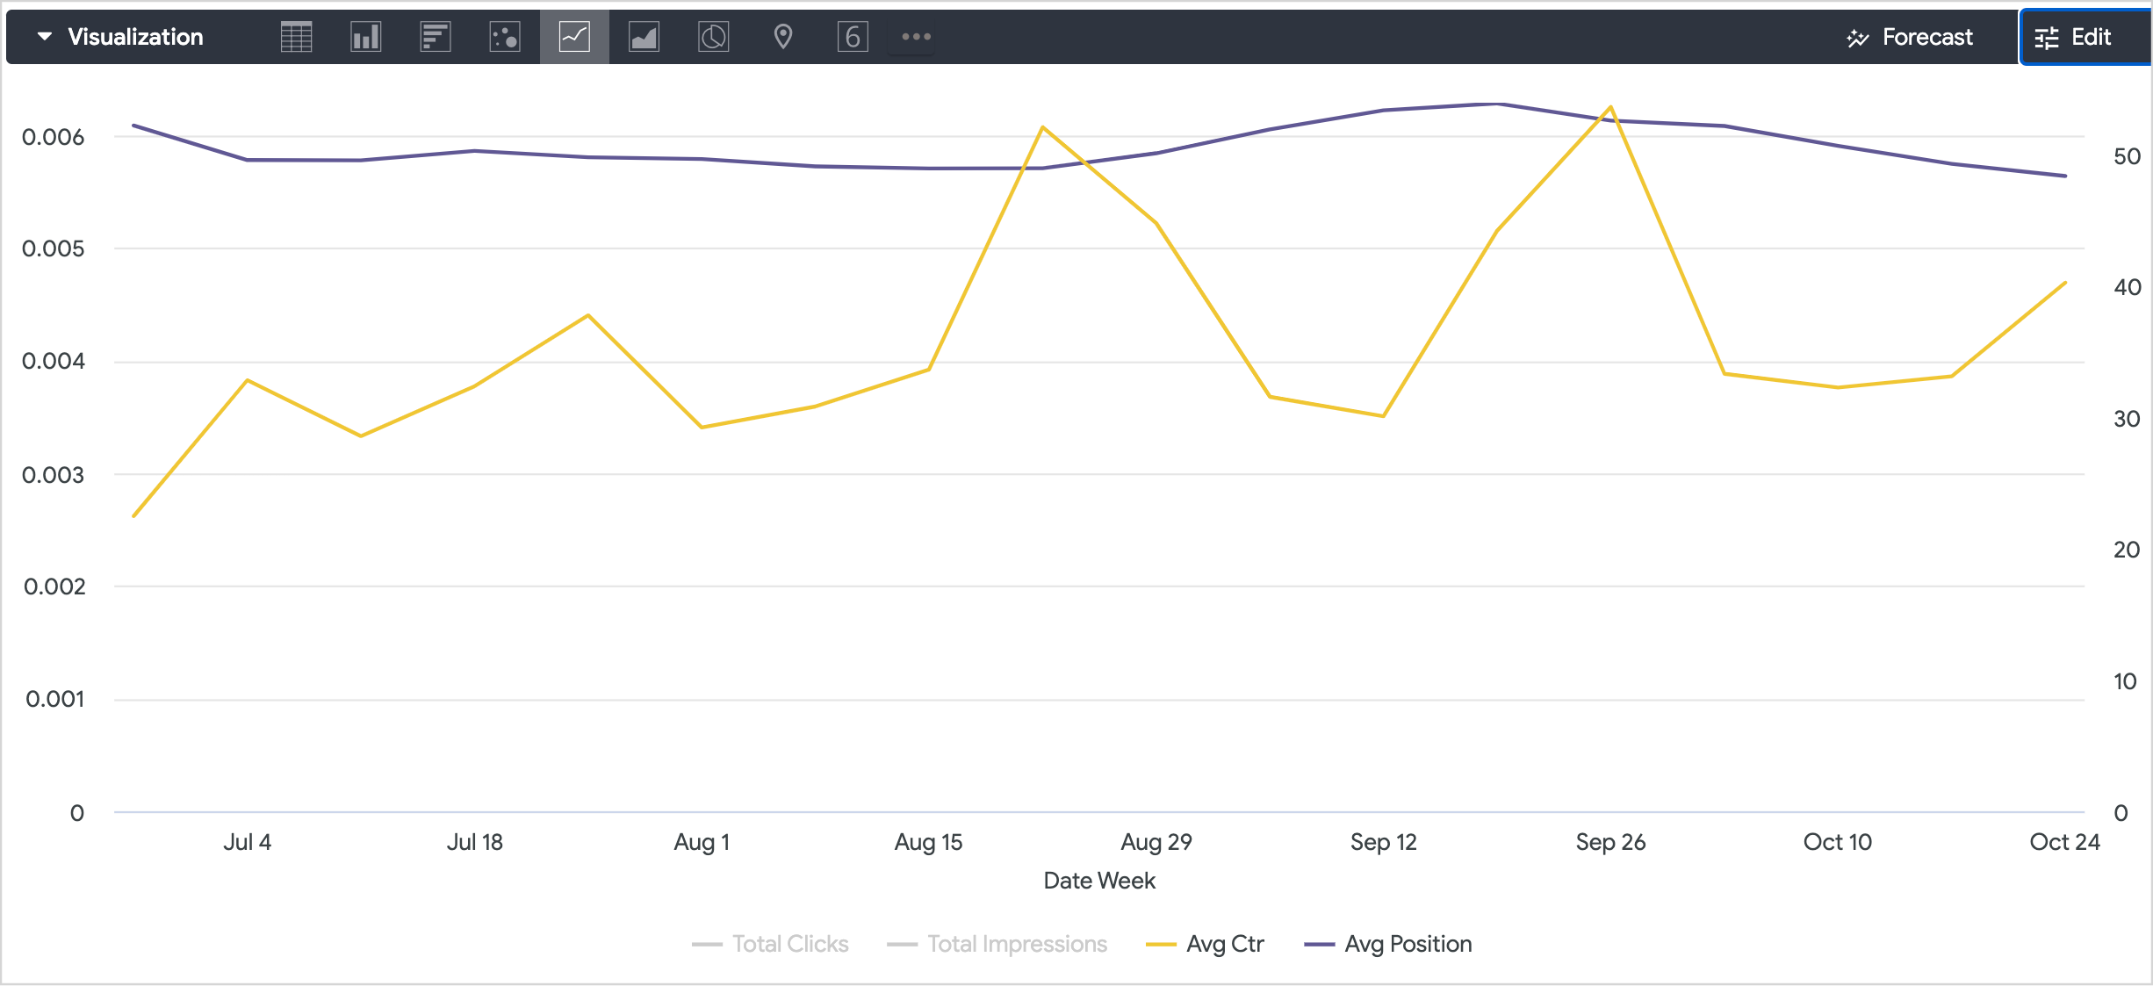Click the Visualization section title

(135, 37)
